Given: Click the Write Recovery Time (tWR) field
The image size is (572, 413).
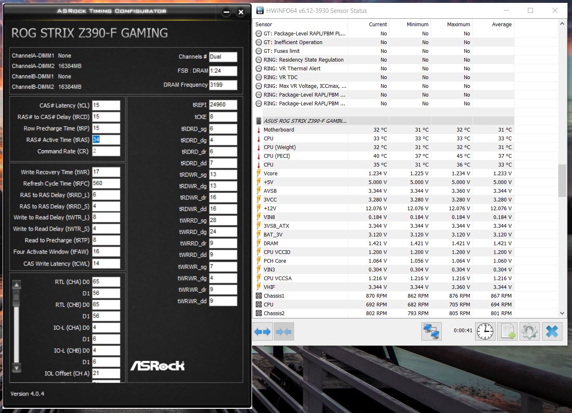Looking at the screenshot, I should click(x=106, y=172).
